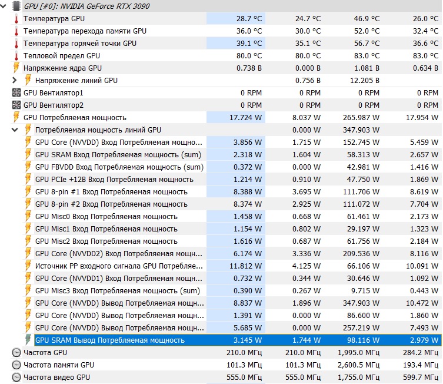Select the GPU Core (NVVDD2) Вход row label
443x384 pixels.
pyautogui.click(x=119, y=254)
